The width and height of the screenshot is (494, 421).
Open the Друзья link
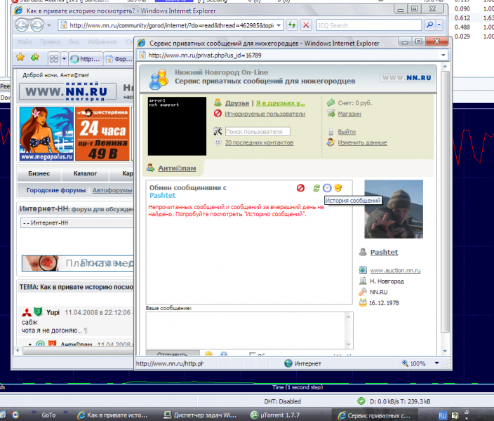[237, 102]
